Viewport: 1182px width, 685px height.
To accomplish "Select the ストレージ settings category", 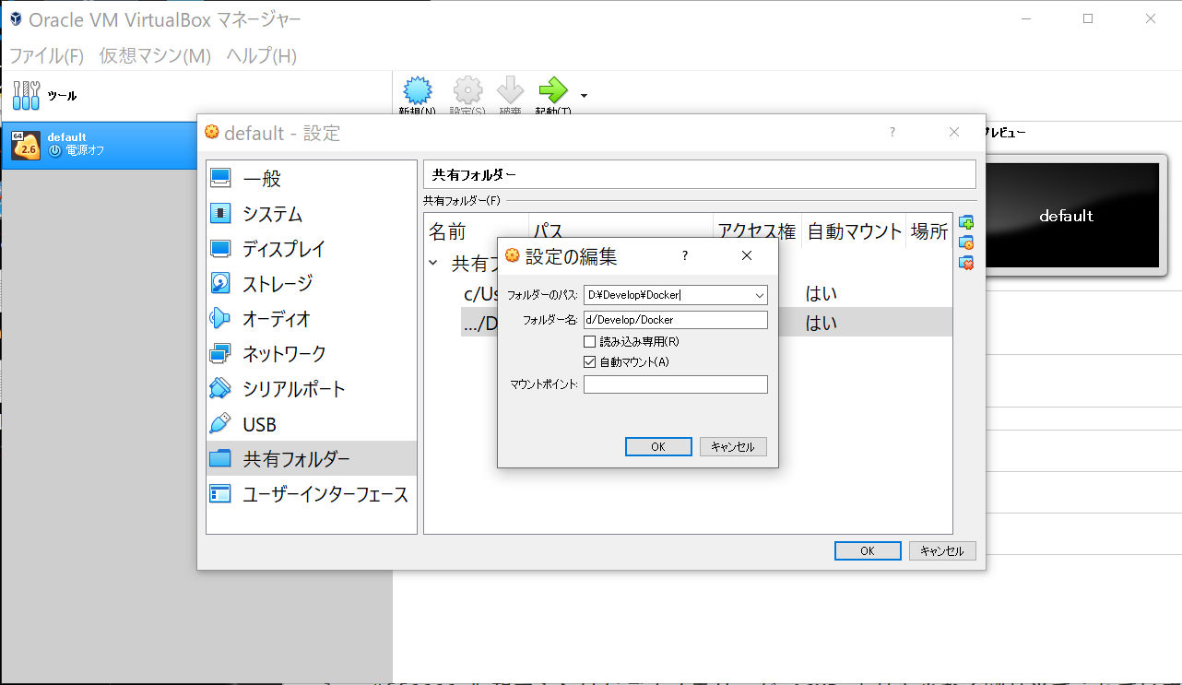I will (x=277, y=284).
